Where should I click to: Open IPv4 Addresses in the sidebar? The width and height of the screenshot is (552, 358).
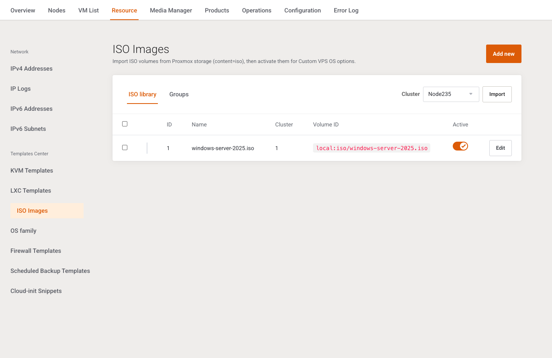[31, 69]
